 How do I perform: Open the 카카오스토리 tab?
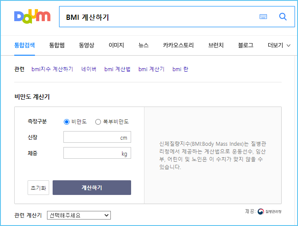178,45
